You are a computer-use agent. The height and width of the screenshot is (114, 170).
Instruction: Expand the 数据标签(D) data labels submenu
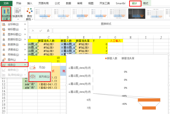(14, 40)
